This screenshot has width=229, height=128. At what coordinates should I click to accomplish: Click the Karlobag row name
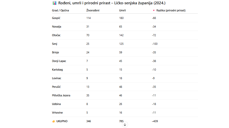pyautogui.click(x=57, y=70)
